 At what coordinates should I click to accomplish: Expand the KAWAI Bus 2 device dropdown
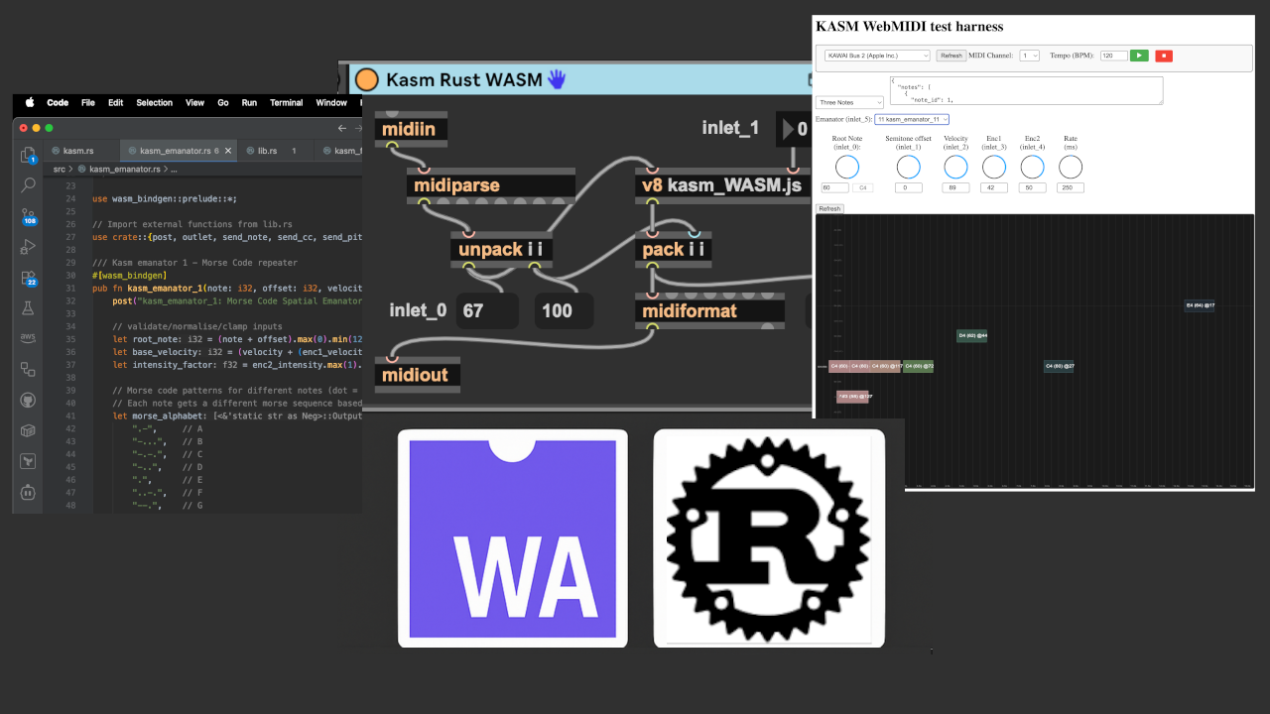pyautogui.click(x=877, y=56)
